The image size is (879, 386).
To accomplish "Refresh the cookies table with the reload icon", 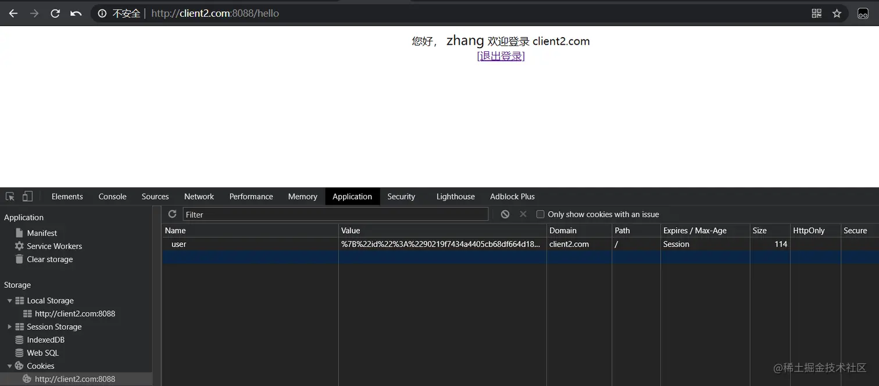I will [172, 214].
